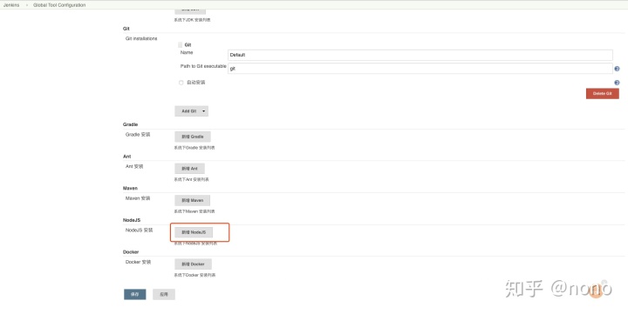Select the 系统下Docker 安装列表 text
The image size is (628, 314).
coord(195,275)
